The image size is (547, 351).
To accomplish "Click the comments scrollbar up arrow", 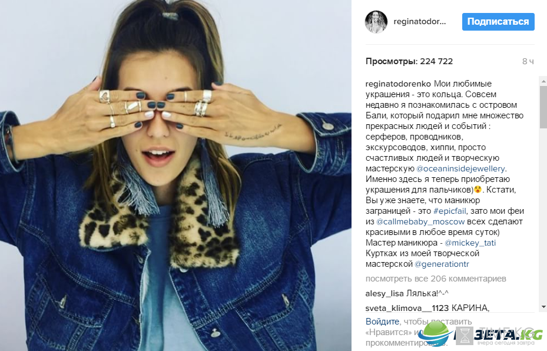I will (543, 81).
